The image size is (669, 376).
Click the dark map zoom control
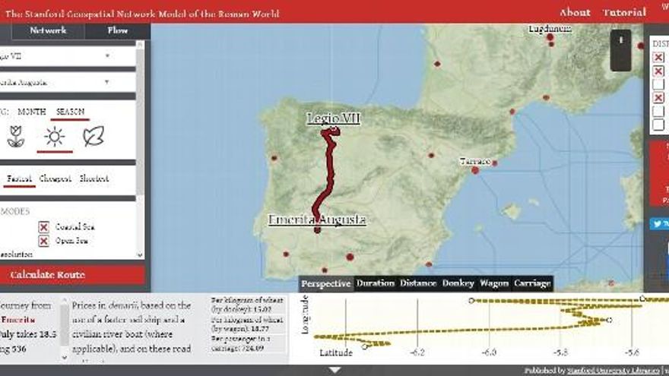(x=621, y=50)
